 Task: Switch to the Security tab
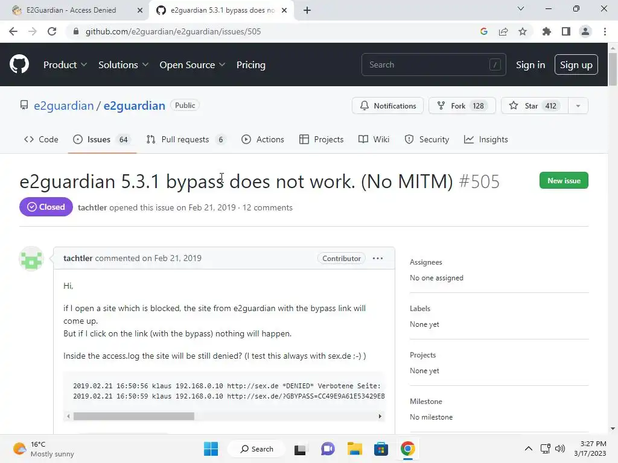427,139
